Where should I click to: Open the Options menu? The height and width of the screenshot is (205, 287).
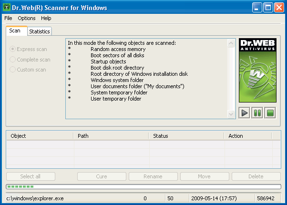click(x=27, y=18)
